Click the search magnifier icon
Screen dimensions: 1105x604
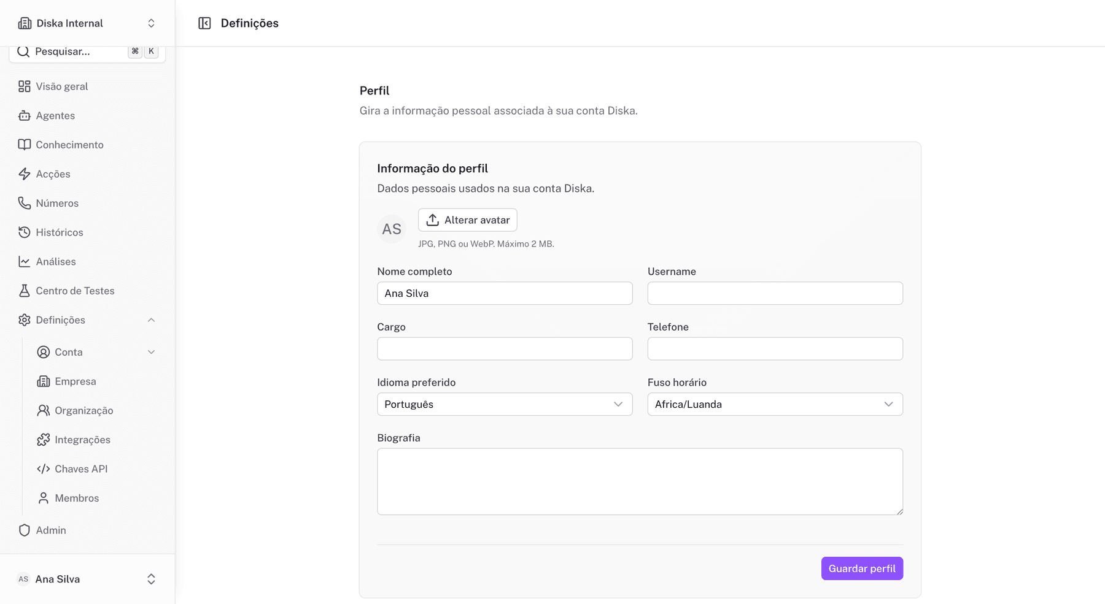click(23, 52)
